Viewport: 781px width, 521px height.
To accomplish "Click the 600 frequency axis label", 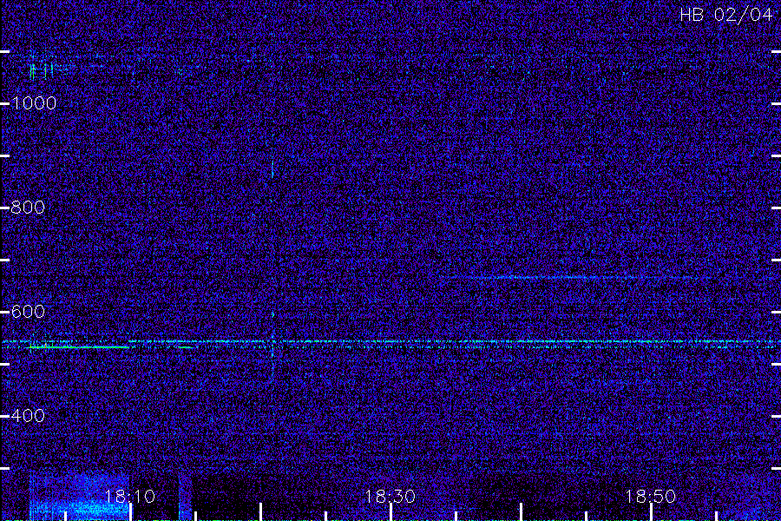I will [x=28, y=312].
